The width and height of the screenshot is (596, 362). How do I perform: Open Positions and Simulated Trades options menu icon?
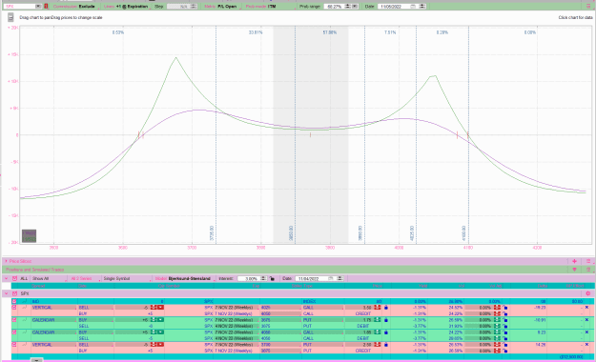tap(588, 270)
